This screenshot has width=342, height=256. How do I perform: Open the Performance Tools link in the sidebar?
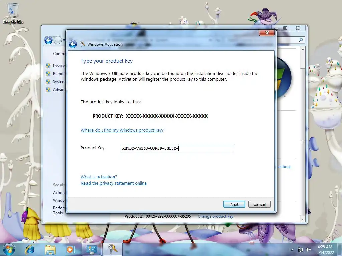tap(59, 210)
